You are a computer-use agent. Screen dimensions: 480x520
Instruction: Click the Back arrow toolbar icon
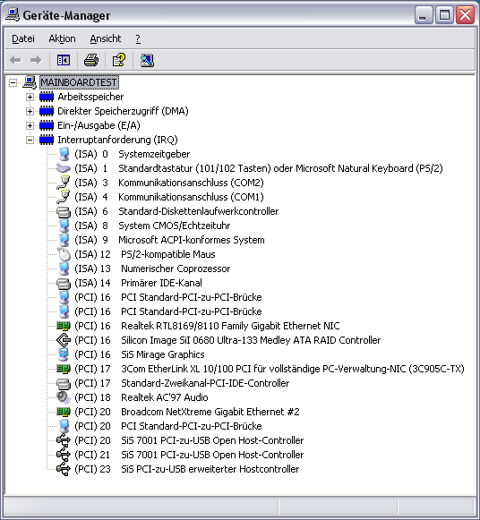point(15,60)
